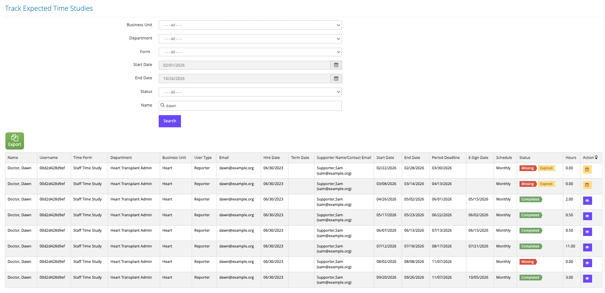Expand the Department dropdown
This screenshot has width=605, height=293.
point(250,39)
